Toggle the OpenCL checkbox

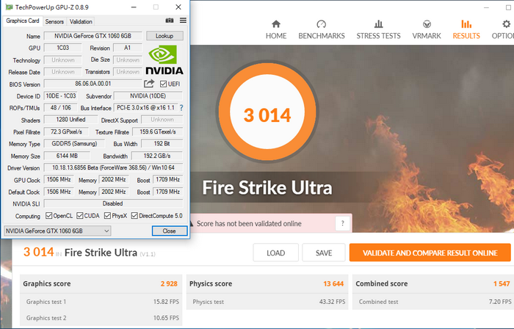pyautogui.click(x=49, y=216)
